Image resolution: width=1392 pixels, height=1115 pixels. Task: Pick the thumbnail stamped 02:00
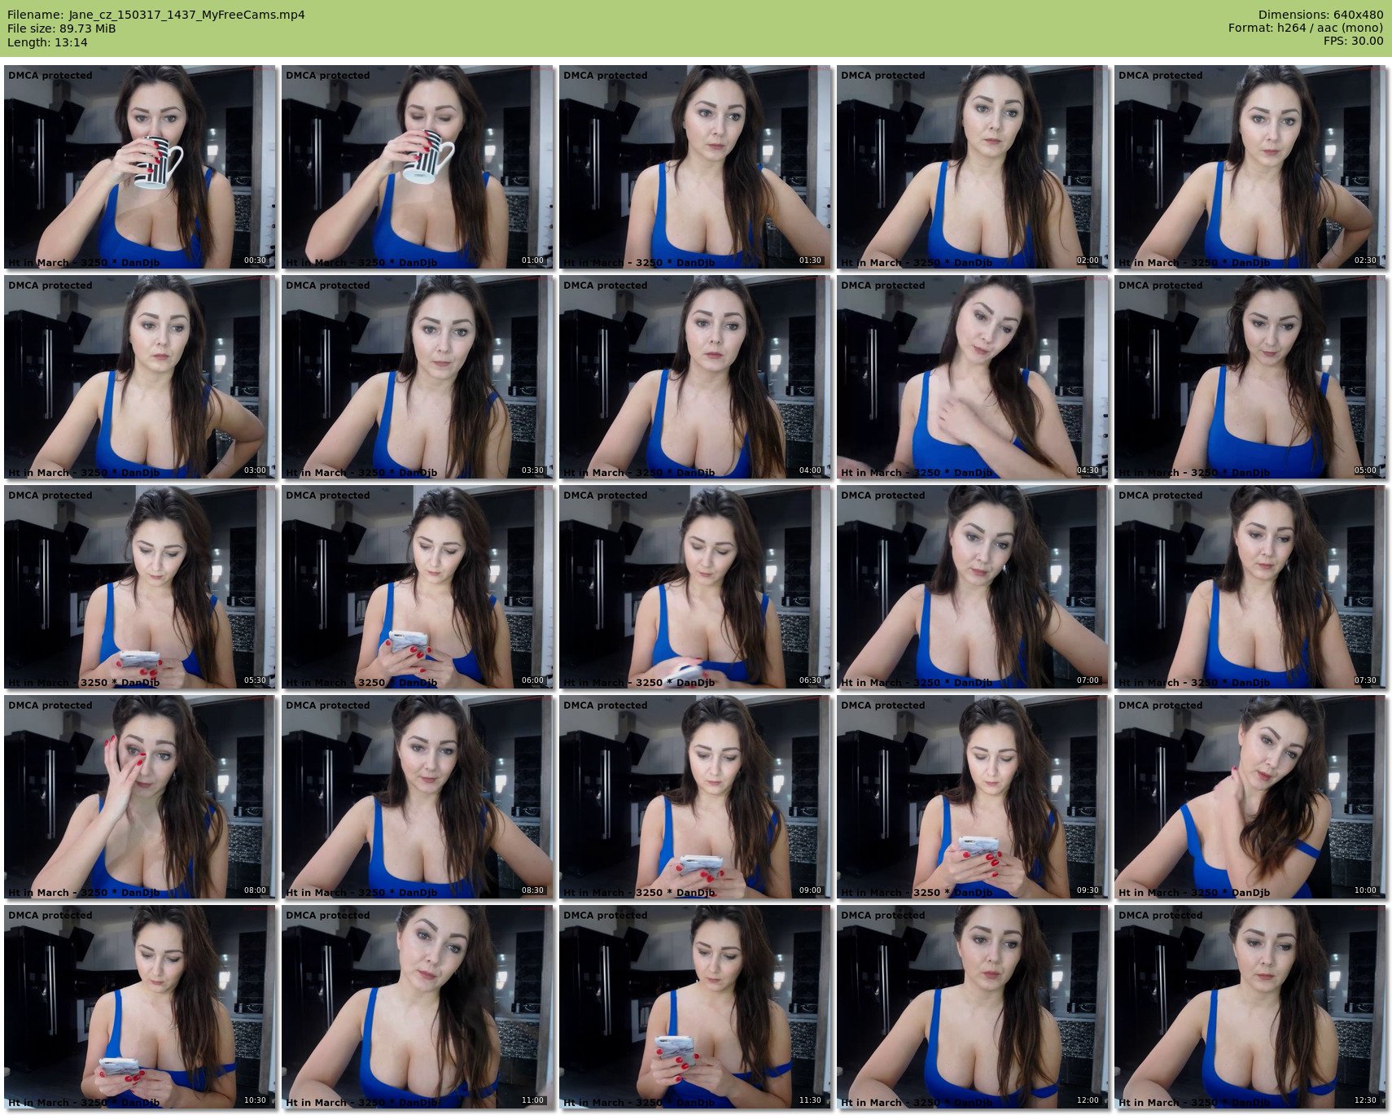point(972,167)
